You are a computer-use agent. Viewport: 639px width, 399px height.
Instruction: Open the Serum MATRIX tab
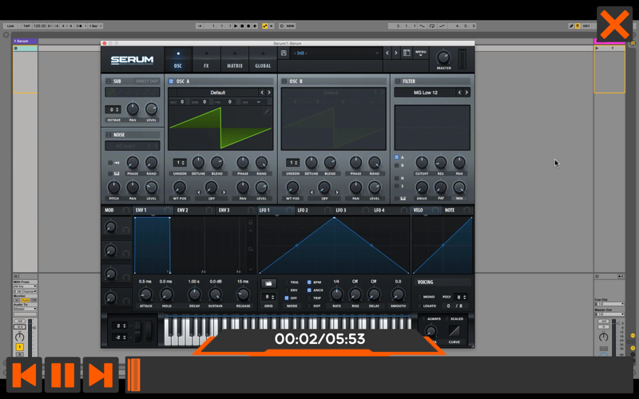235,59
